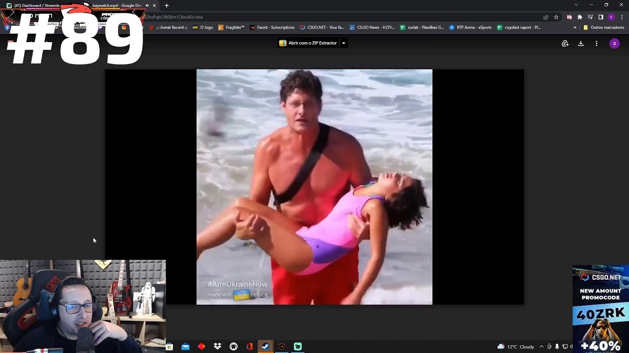The height and width of the screenshot is (353, 629).
Task: Open the Drive viewer more actions menu
Action: point(597,43)
